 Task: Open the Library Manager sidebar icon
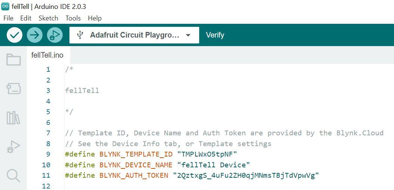(13, 118)
